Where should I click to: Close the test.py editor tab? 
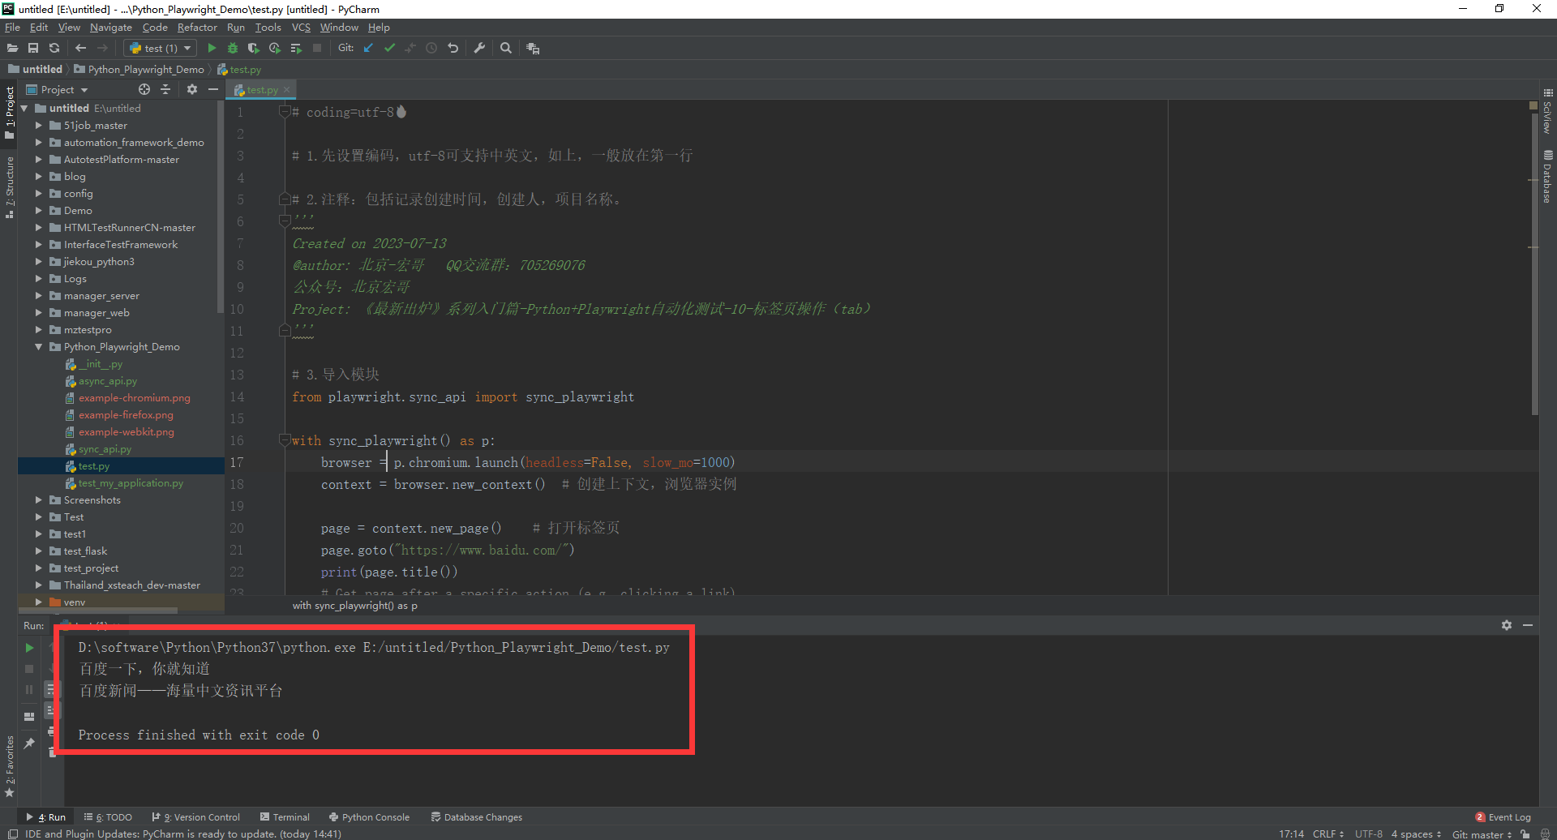click(x=287, y=90)
